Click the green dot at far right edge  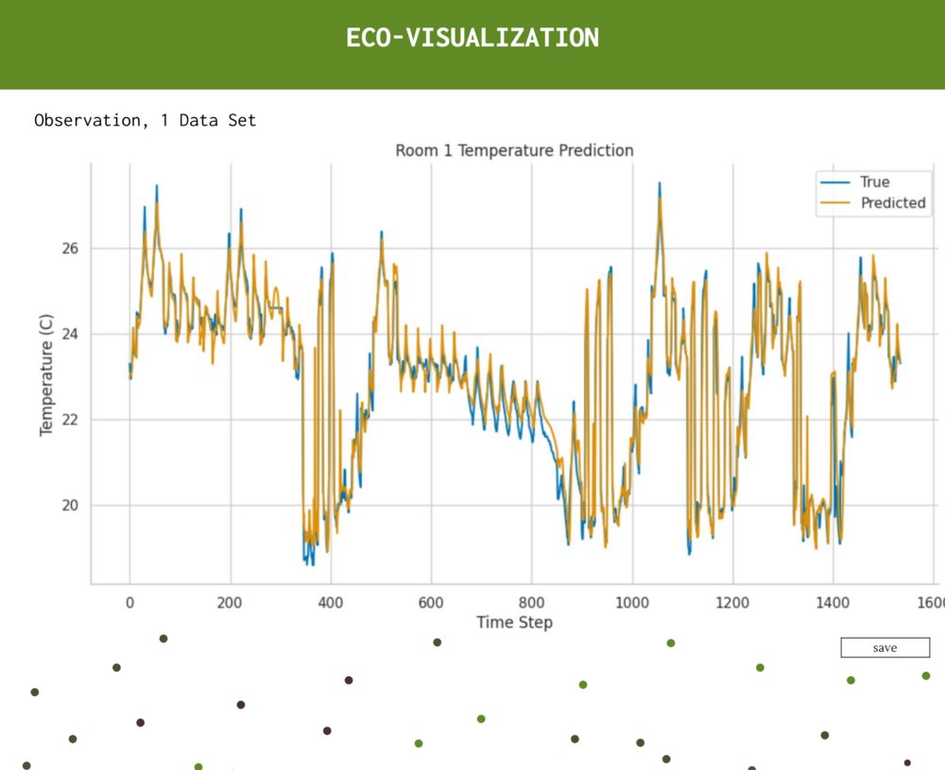tap(926, 676)
